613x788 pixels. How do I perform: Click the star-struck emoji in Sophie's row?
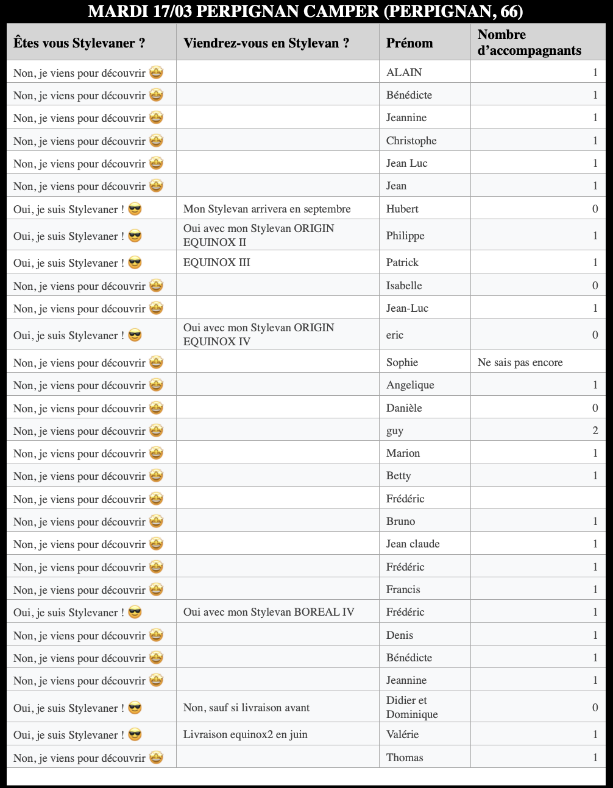(156, 363)
